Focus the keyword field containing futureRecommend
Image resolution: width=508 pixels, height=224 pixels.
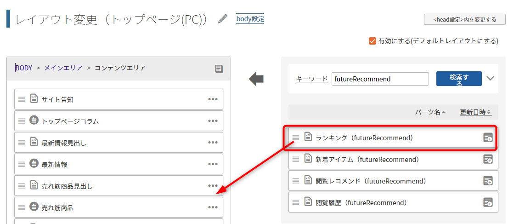point(380,79)
